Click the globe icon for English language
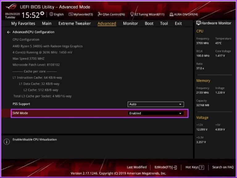Image resolution: width=237 pixels, height=178 pixels. tap(51, 14)
